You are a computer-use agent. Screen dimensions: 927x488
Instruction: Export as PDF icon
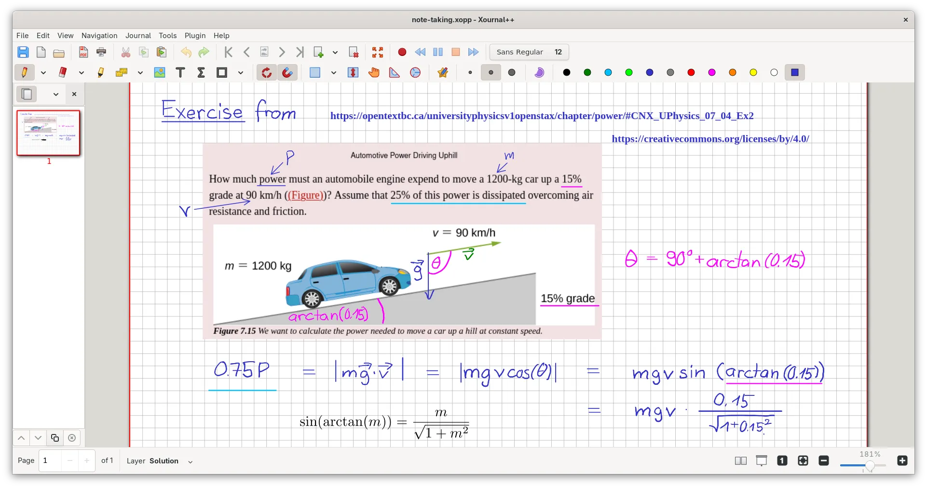(x=83, y=52)
